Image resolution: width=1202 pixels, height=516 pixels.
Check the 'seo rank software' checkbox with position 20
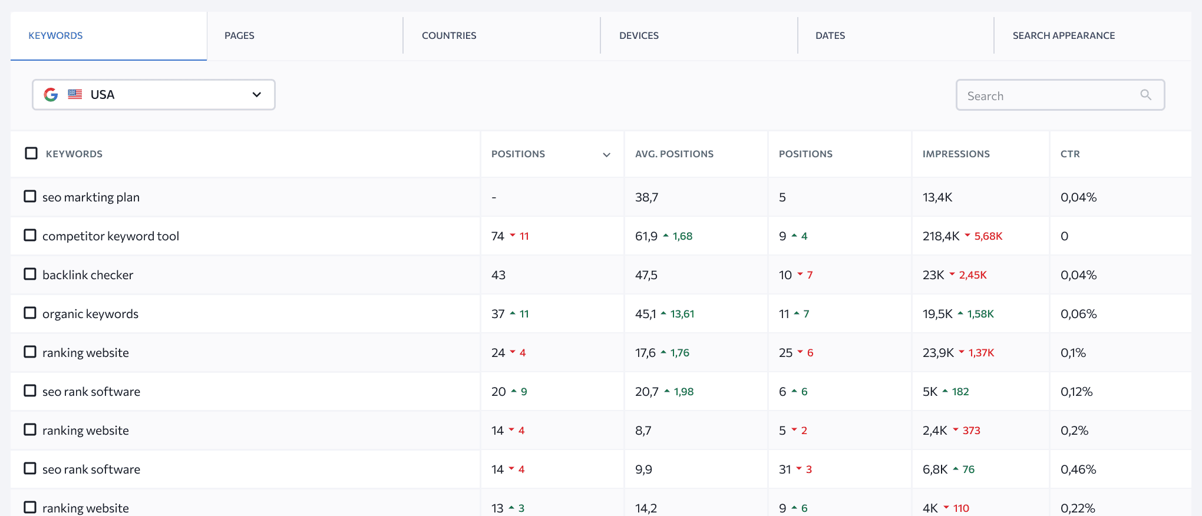(30, 391)
